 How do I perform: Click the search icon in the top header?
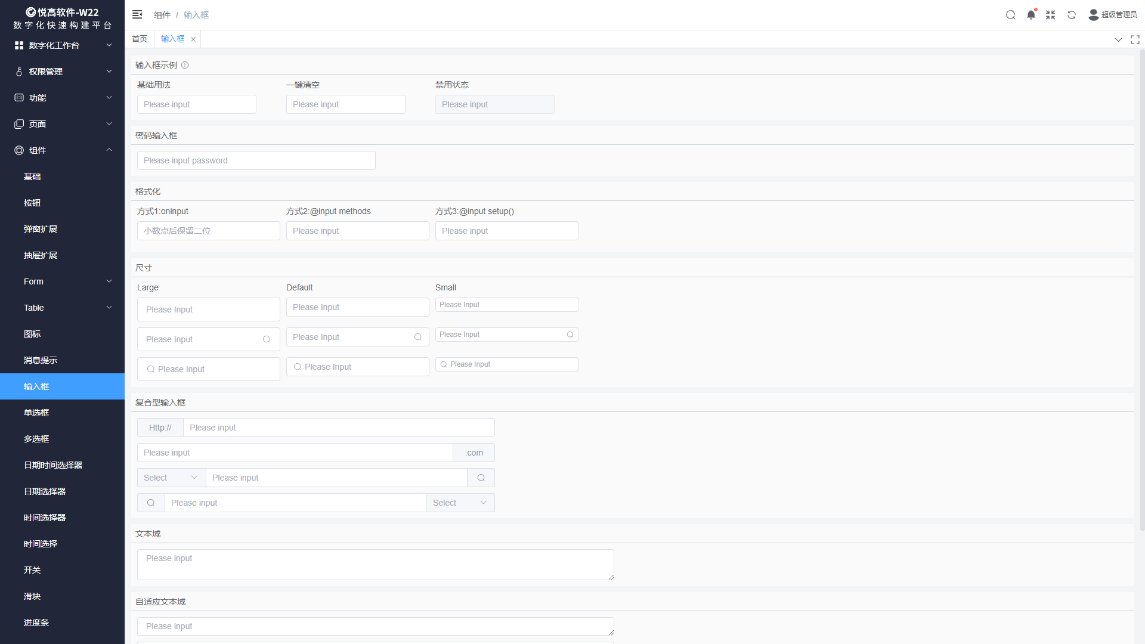point(1010,15)
